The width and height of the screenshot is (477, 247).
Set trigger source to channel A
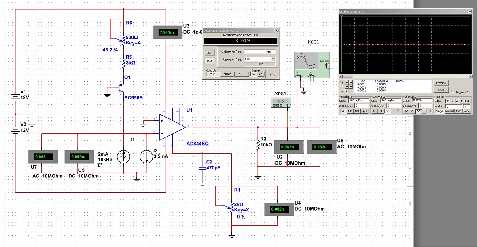457,101
